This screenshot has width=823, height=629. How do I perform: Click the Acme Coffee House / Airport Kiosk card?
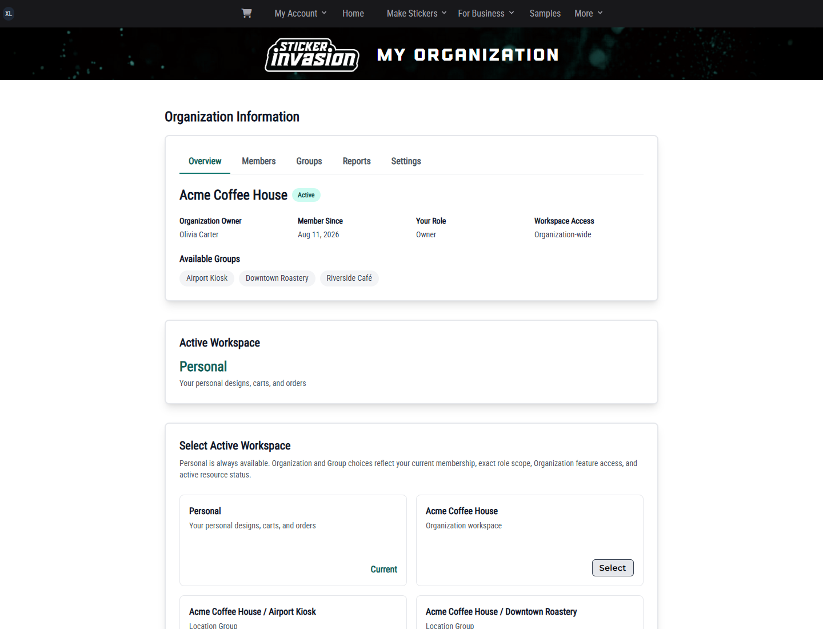coord(293,612)
